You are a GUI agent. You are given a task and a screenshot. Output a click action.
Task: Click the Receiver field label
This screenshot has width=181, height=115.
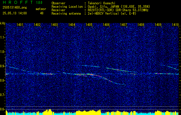tap(58, 10)
